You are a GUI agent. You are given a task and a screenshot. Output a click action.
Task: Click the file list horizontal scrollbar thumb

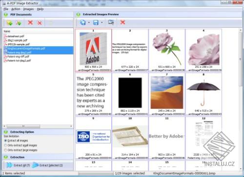[x=23, y=126]
